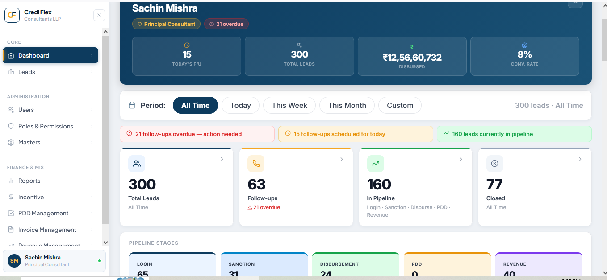Click the Masters gear icon

pyautogui.click(x=11, y=143)
